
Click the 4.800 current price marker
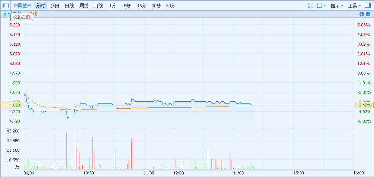(12, 105)
